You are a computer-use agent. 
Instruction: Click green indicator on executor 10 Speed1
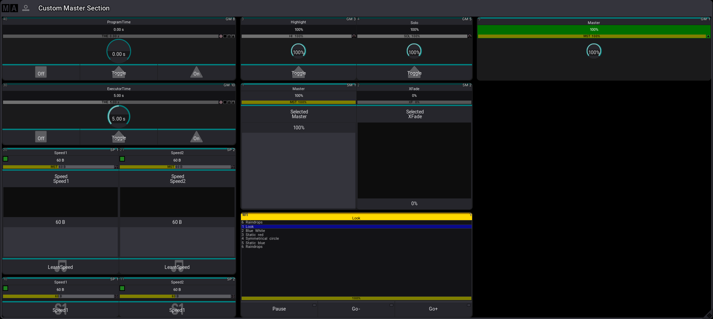click(x=5, y=288)
